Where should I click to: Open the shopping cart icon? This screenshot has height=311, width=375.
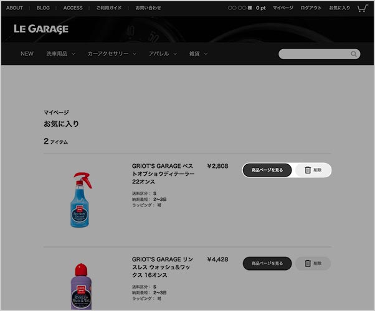point(363,8)
